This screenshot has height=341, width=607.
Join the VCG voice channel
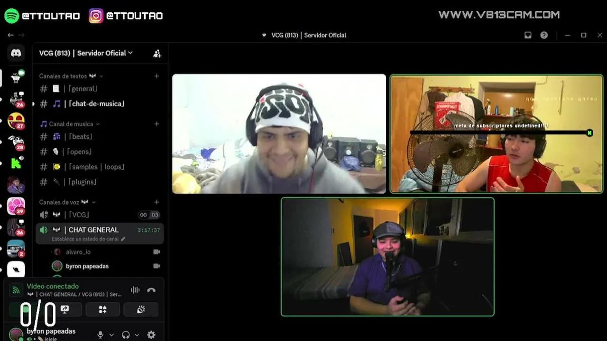100,215
